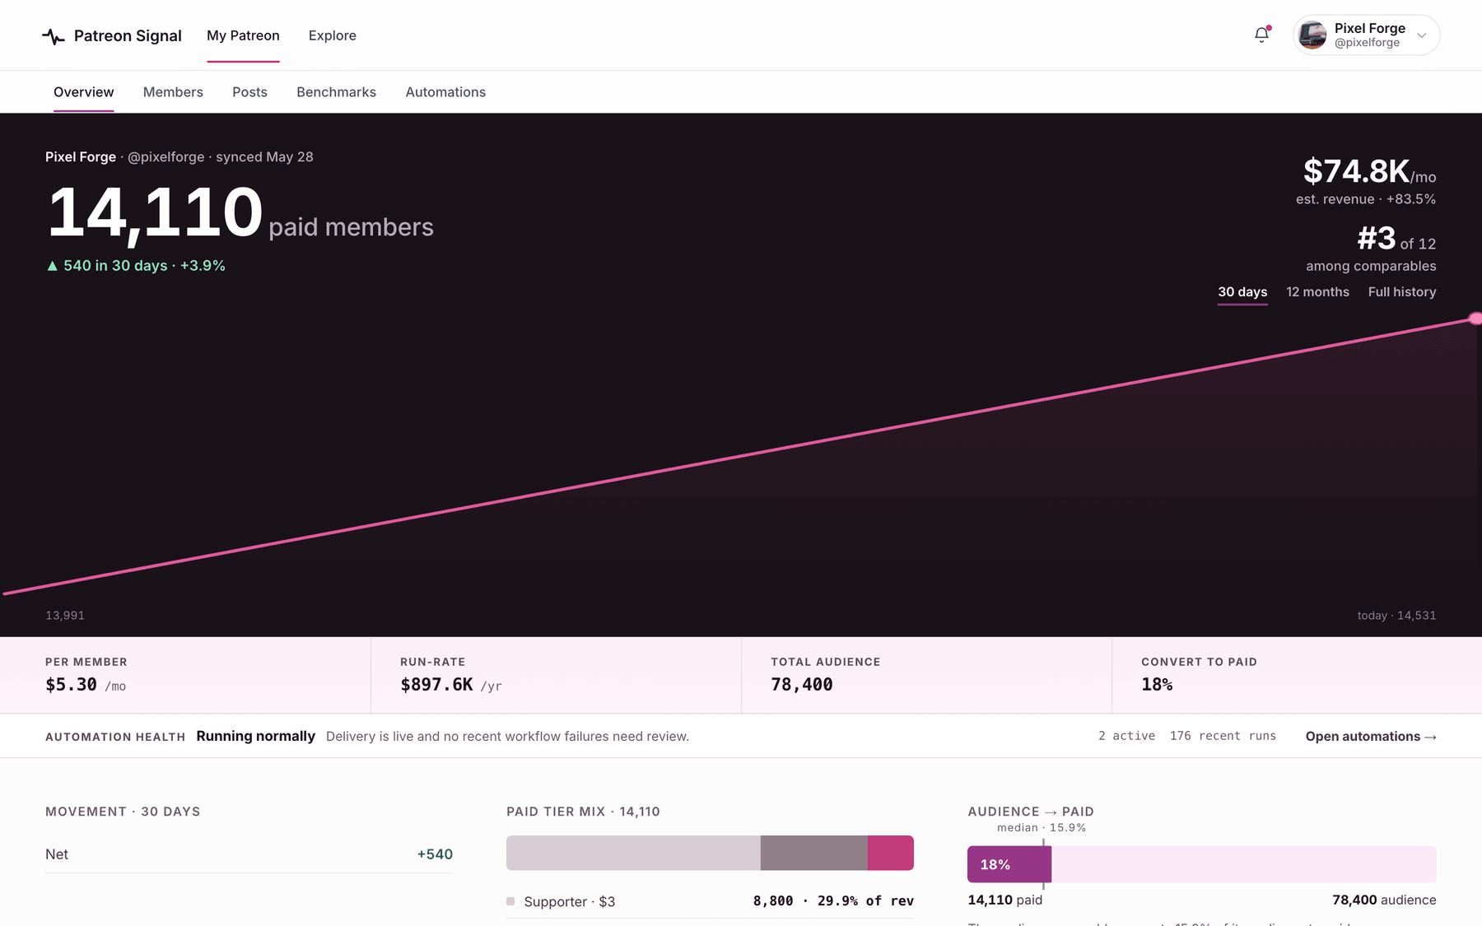
Task: Open the Posts sub-tab
Action: (249, 92)
